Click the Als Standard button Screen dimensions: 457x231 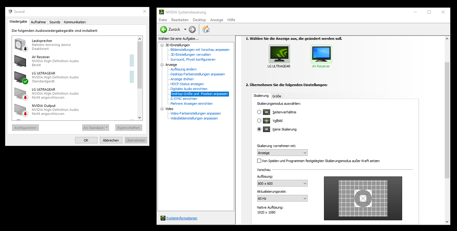click(x=93, y=128)
